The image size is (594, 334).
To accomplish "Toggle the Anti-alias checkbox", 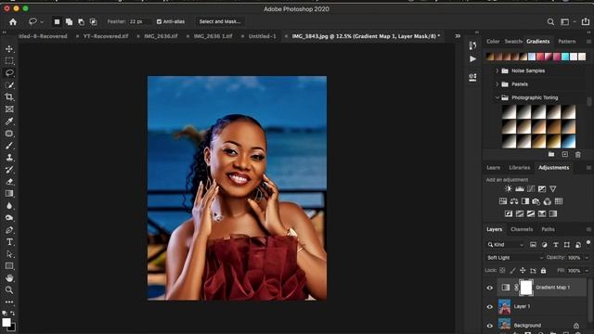I will [x=159, y=22].
